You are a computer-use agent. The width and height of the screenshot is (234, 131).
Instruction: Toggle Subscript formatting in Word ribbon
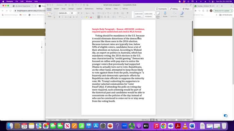74,17
